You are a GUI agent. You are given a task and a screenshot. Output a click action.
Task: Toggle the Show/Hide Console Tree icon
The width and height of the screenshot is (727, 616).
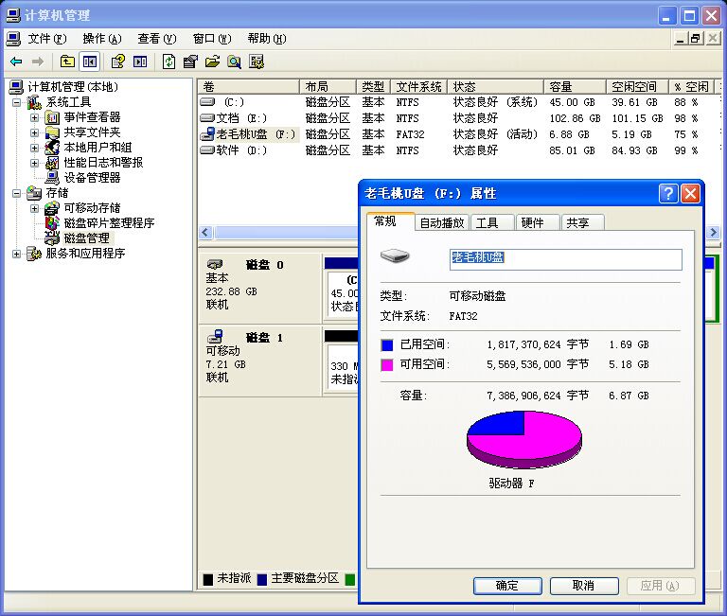(x=89, y=62)
